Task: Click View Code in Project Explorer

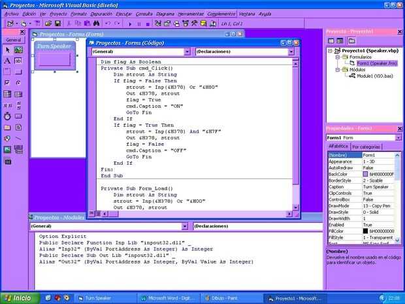Action: coord(331,41)
